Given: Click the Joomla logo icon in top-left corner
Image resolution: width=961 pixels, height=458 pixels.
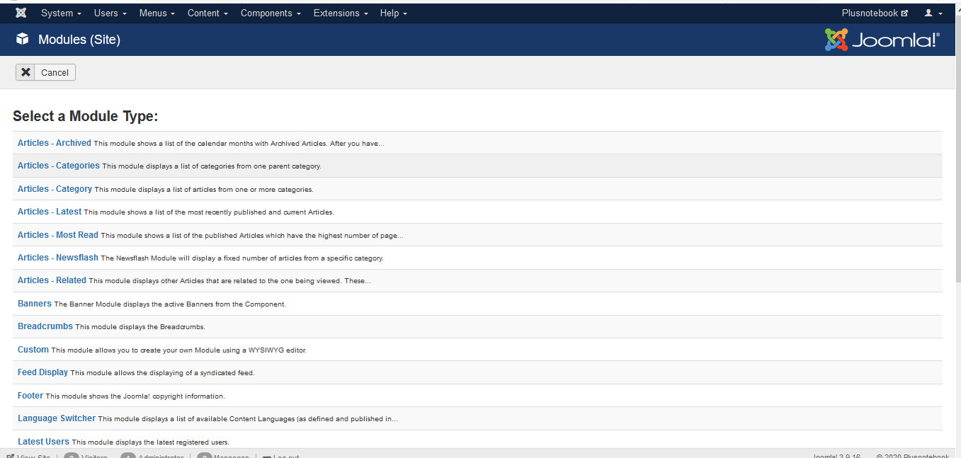Looking at the screenshot, I should pos(21,13).
